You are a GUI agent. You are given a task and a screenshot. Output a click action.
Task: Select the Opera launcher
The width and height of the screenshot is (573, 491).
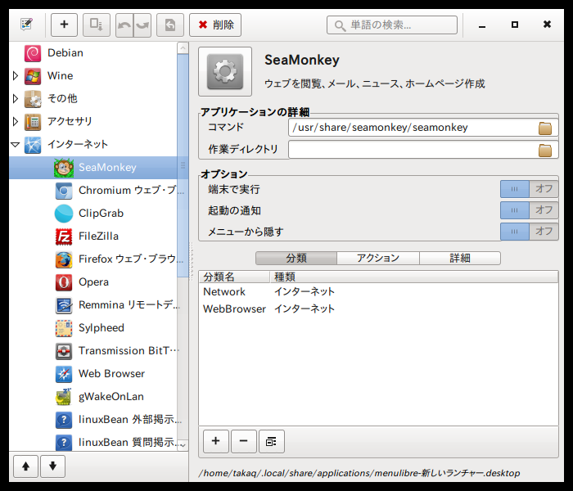(93, 282)
